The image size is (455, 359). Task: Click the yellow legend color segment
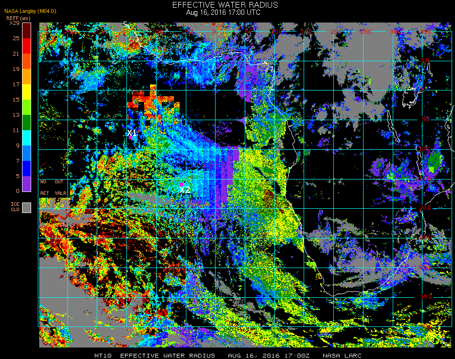tap(27, 91)
